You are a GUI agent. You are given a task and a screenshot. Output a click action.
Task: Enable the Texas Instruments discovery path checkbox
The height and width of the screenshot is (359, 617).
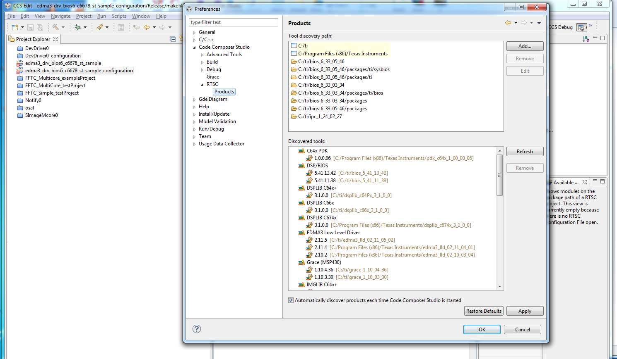click(x=293, y=53)
